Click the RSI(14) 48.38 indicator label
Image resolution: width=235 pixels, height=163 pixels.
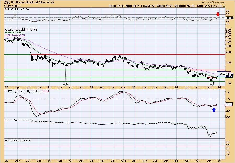coord(18,9)
